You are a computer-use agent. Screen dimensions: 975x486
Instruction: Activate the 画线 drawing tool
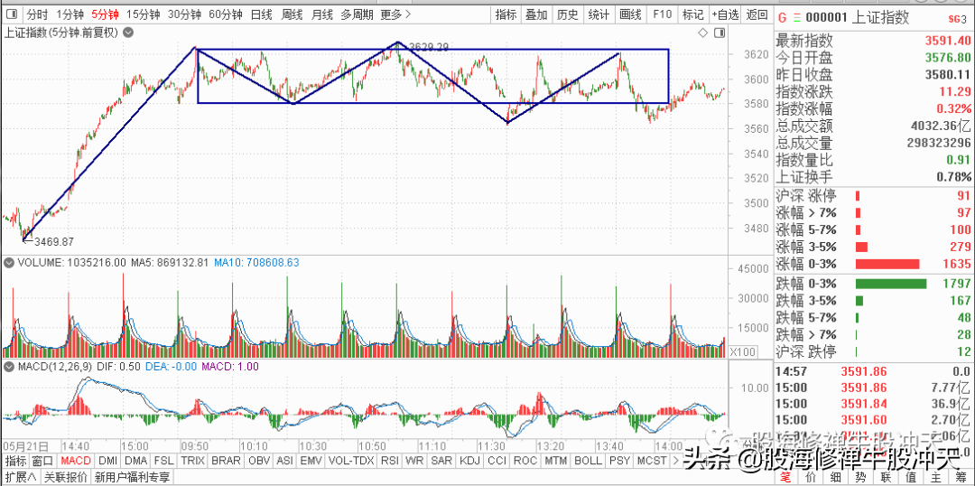pos(630,14)
